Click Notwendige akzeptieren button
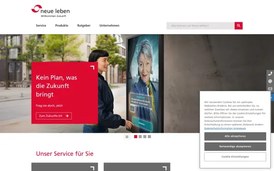The width and height of the screenshot is (274, 171). pyautogui.click(x=235, y=146)
